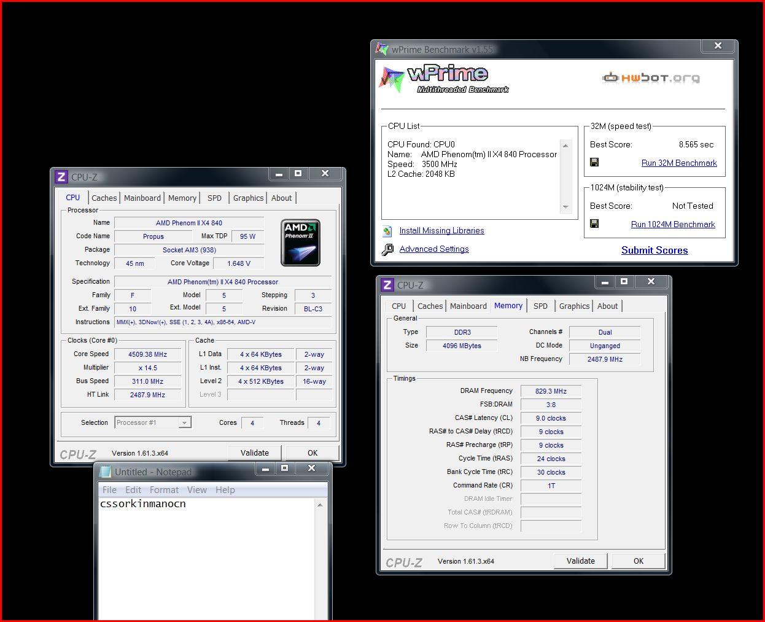Click the FSB:DRAM value 3:8
The width and height of the screenshot is (765, 622).
pos(551,405)
